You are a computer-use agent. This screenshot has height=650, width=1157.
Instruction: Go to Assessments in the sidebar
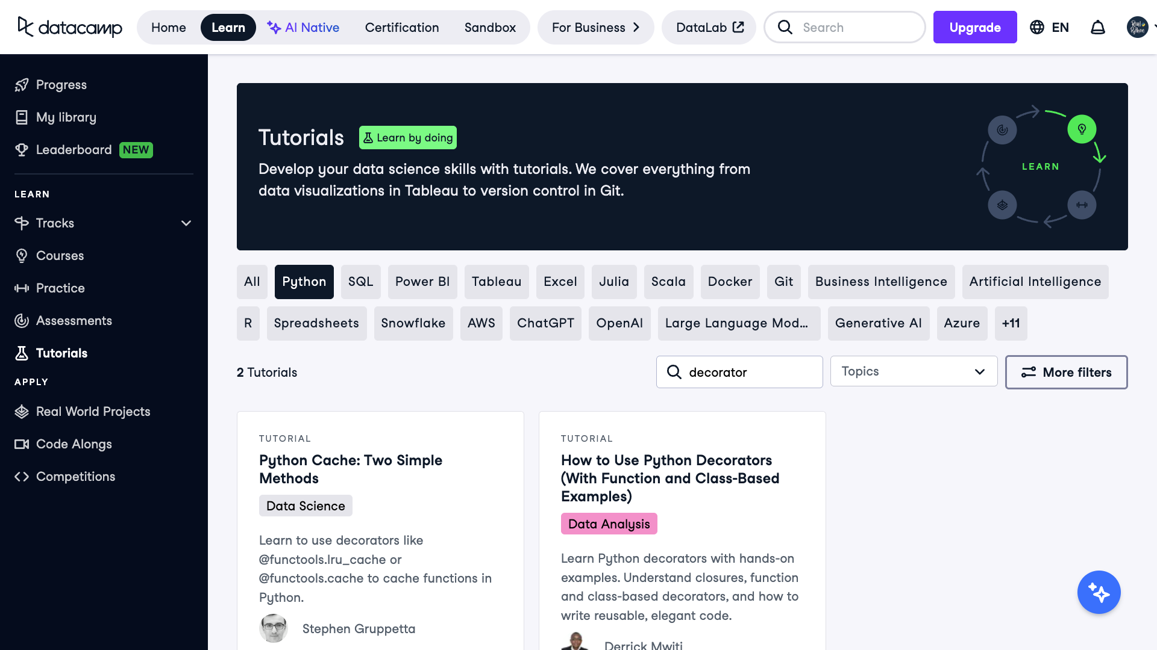(x=74, y=321)
